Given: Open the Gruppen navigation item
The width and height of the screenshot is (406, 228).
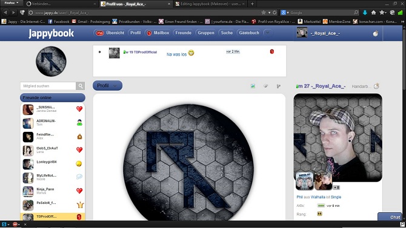Looking at the screenshot, I should tap(206, 33).
